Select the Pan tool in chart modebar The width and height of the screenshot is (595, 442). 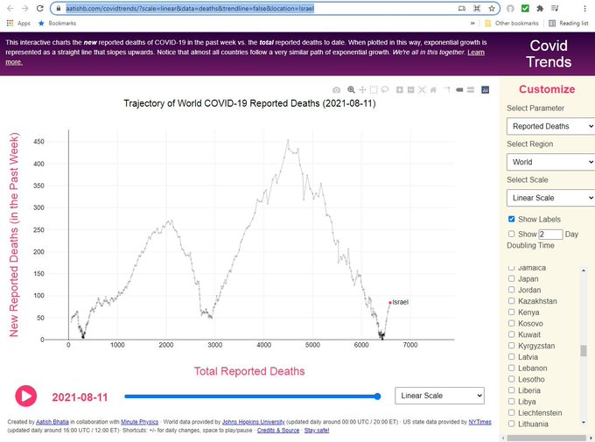coord(362,89)
